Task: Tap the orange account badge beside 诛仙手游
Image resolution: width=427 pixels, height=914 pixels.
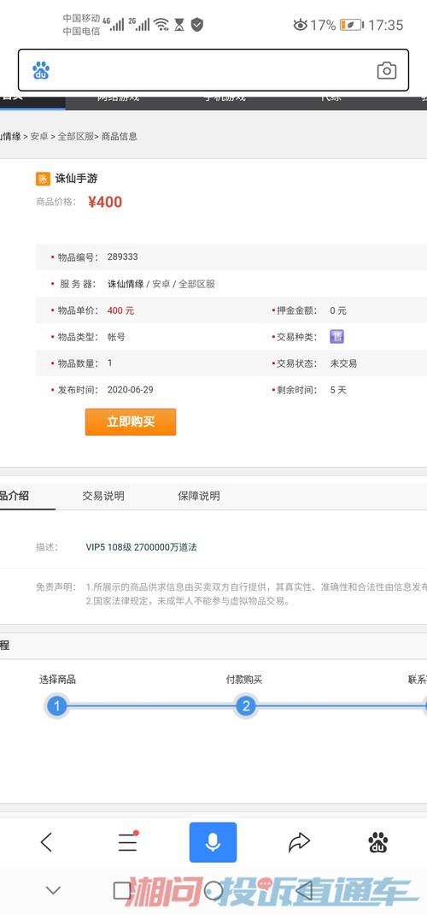Action: tap(43, 179)
